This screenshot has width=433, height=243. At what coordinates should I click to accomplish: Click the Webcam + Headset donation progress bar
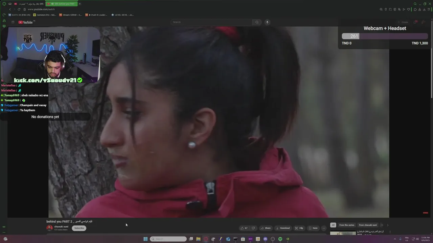(x=385, y=36)
